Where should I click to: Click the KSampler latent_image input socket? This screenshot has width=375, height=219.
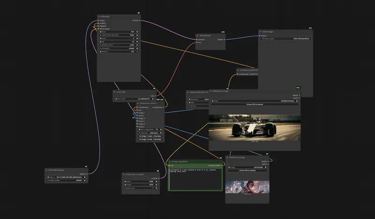point(98,29)
